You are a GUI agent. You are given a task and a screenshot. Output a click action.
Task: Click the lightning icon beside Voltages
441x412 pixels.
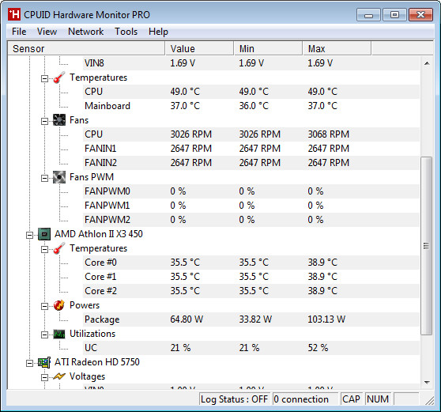59,376
